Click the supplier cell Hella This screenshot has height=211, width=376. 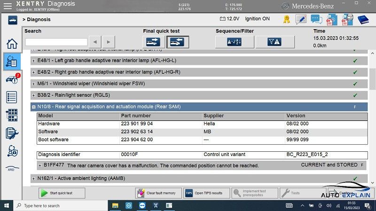209,124
